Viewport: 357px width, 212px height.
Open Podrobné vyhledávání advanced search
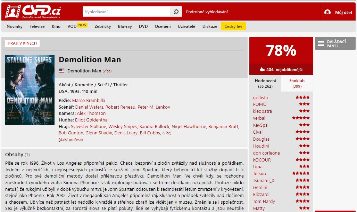[x=207, y=12]
